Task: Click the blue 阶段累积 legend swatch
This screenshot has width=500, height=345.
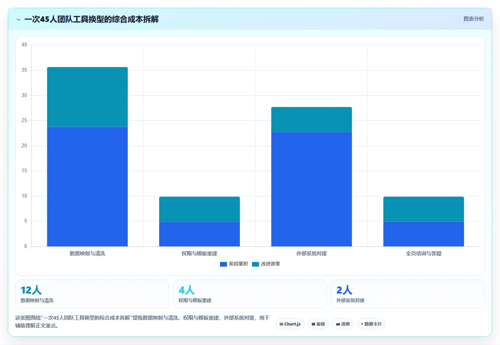Action: (223, 264)
